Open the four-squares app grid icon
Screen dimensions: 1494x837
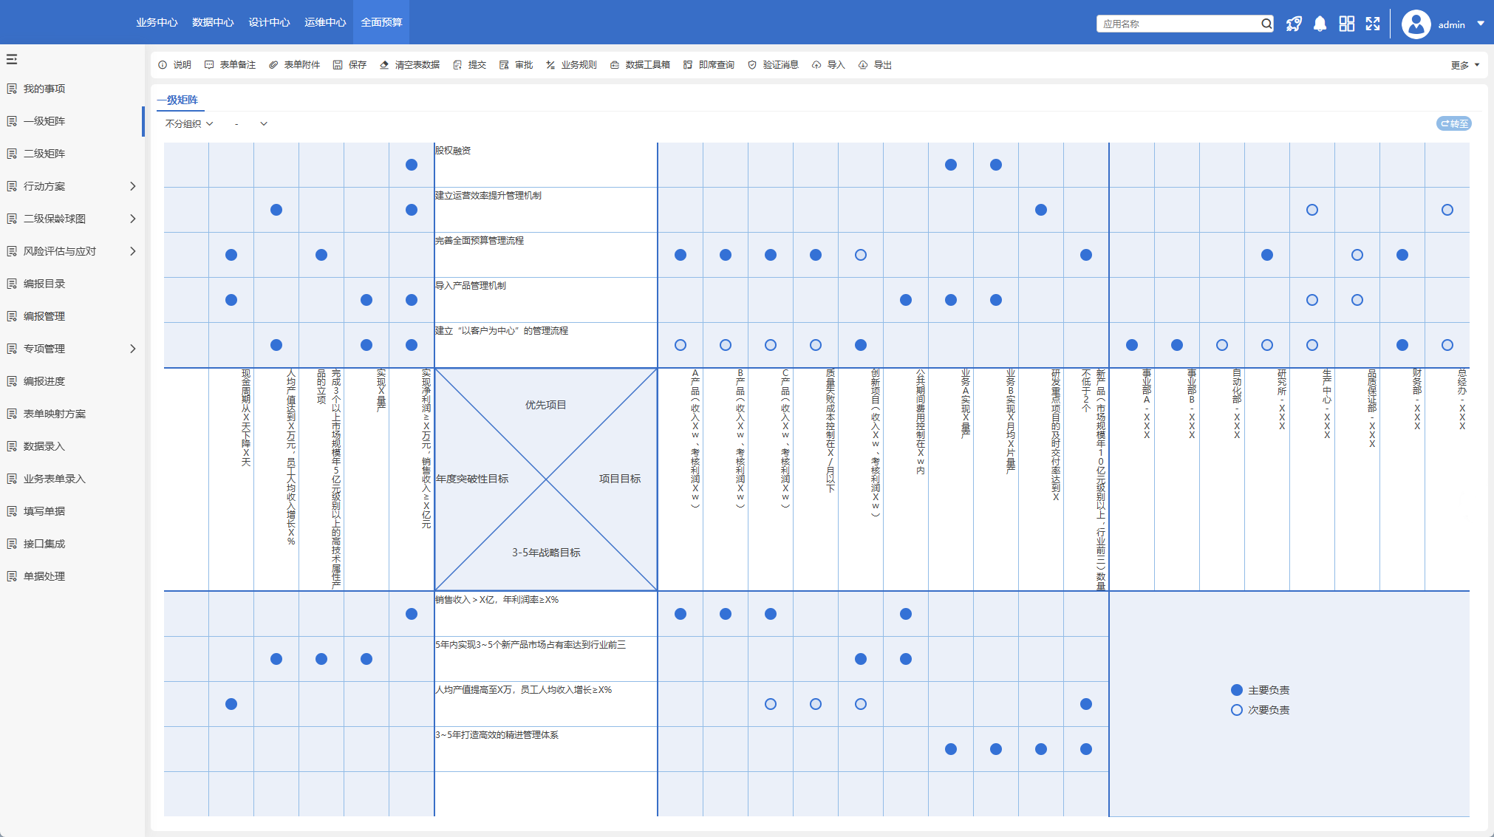click(x=1346, y=24)
